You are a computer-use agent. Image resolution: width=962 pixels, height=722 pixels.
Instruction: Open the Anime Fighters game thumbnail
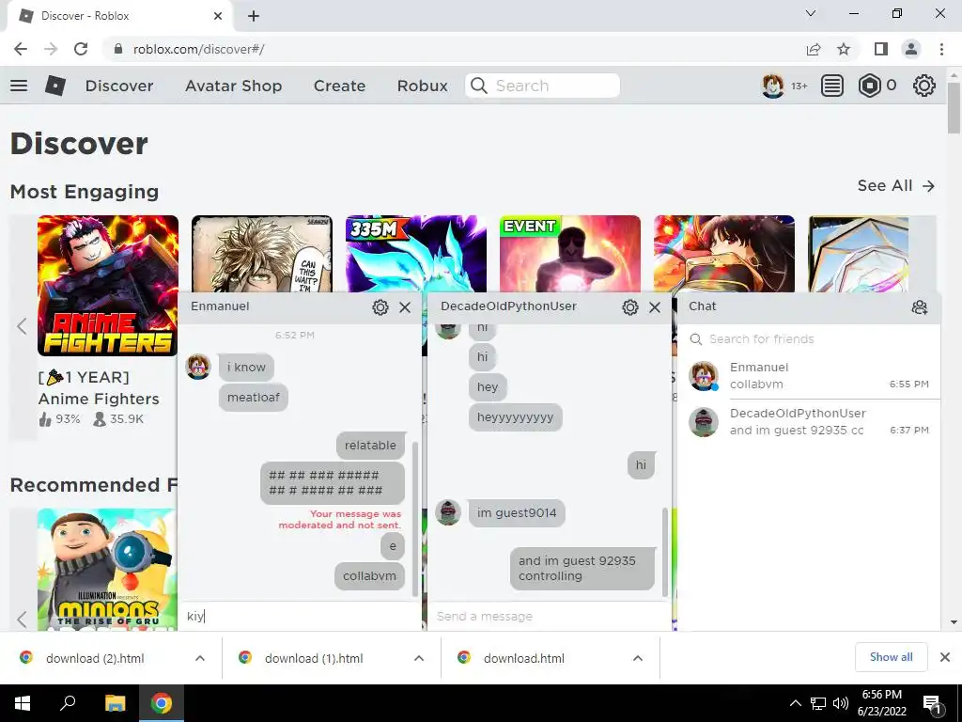click(108, 286)
